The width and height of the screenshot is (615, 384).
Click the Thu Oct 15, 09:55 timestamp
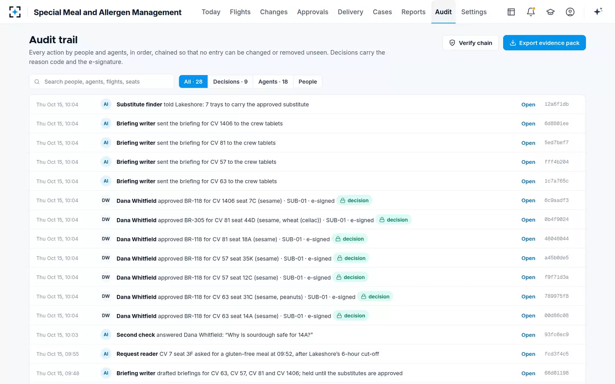58,354
